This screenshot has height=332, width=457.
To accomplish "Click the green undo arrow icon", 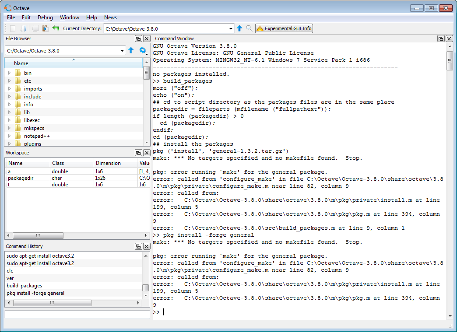I will pos(56,28).
